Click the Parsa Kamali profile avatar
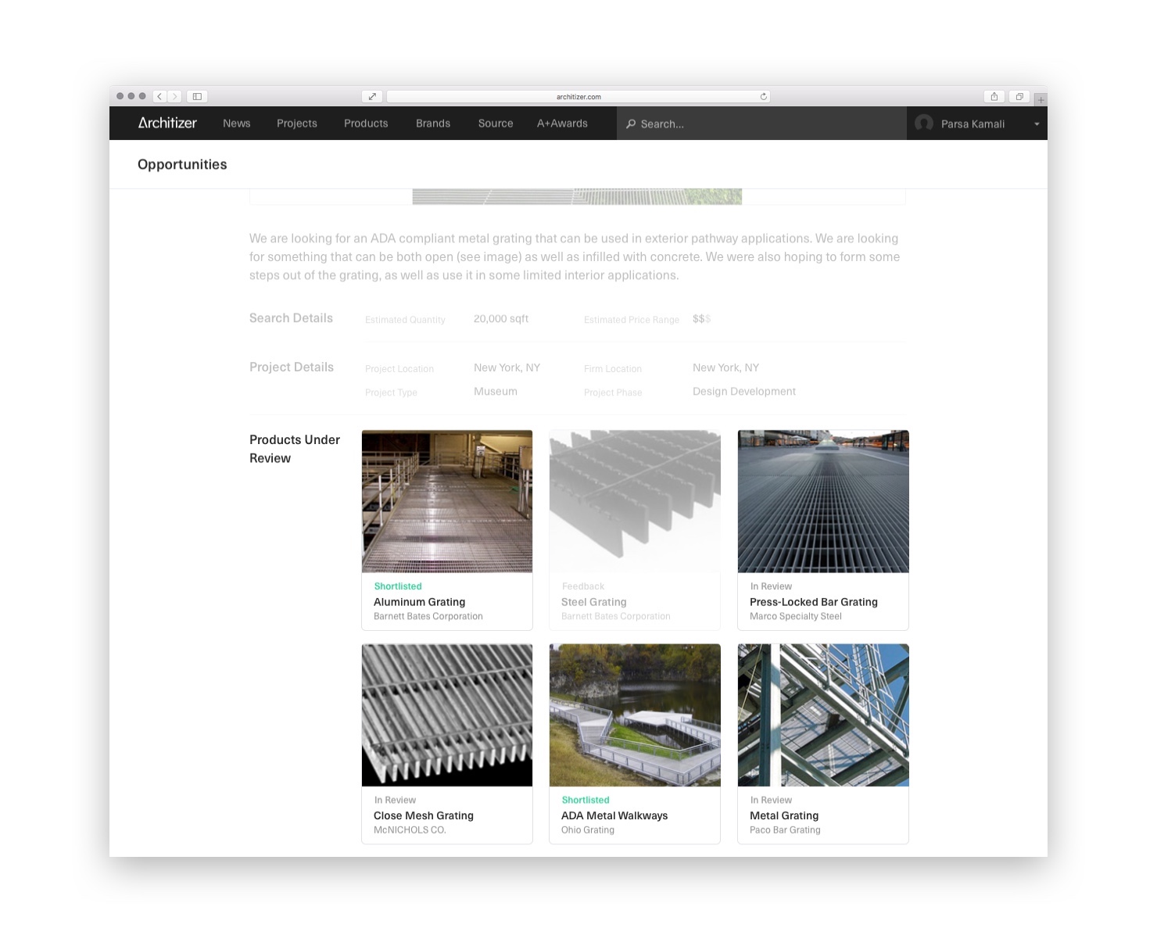This screenshot has width=1157, height=946. click(924, 124)
